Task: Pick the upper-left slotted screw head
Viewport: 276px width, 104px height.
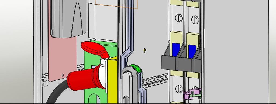Action: pos(179,18)
